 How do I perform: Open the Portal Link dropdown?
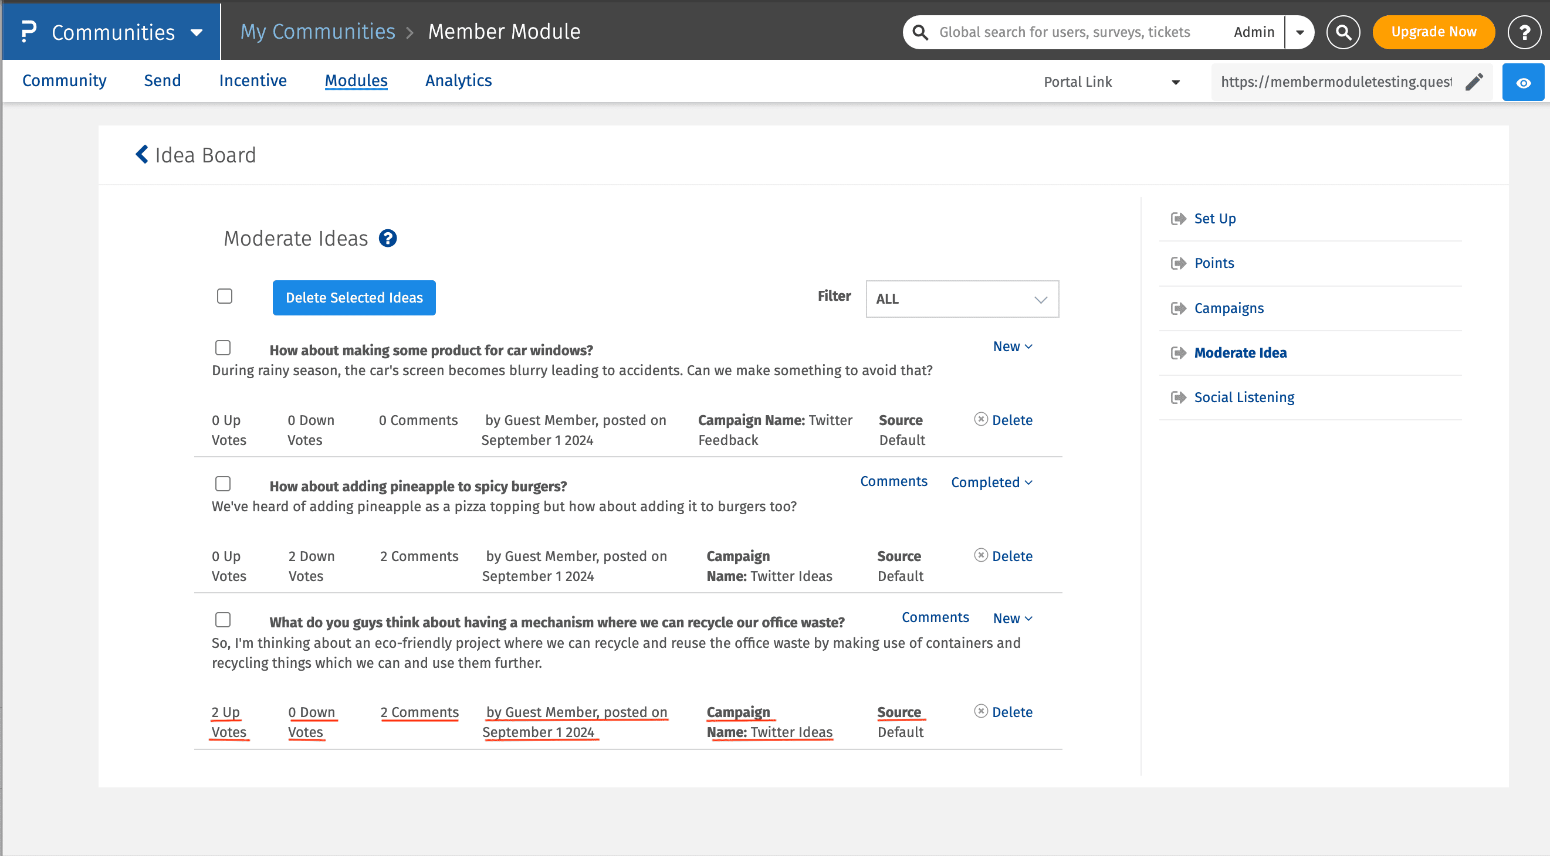point(1111,81)
